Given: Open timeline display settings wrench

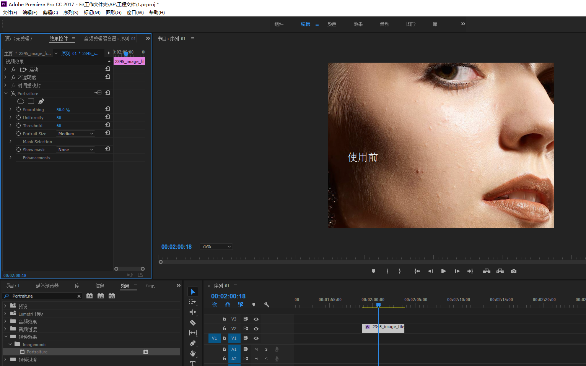Looking at the screenshot, I should pos(267,304).
